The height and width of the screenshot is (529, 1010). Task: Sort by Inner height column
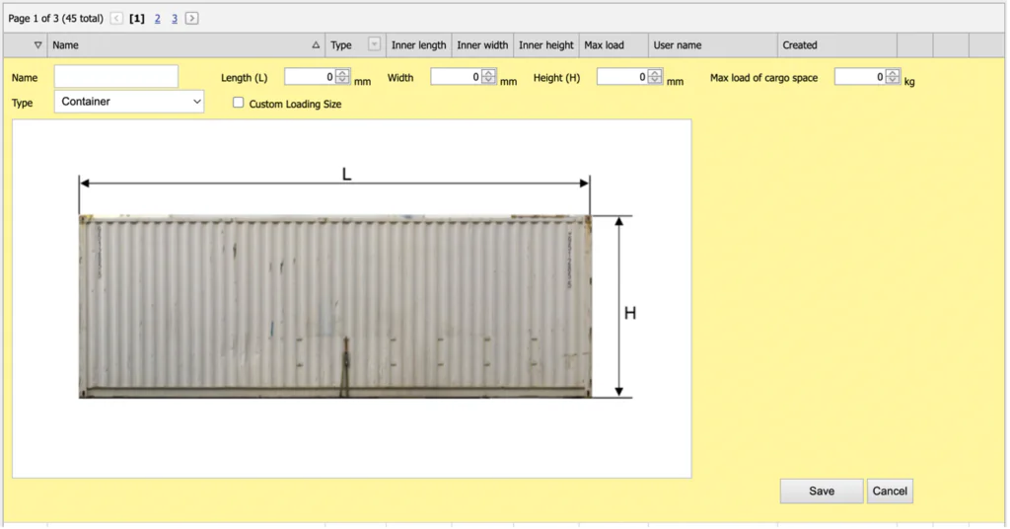[x=546, y=45]
